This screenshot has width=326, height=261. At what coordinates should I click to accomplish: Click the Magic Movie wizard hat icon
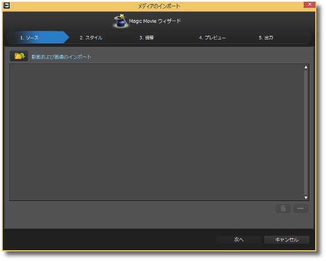pyautogui.click(x=120, y=21)
